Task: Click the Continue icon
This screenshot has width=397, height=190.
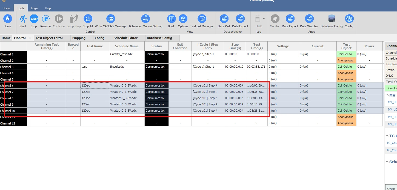Action: [59, 19]
